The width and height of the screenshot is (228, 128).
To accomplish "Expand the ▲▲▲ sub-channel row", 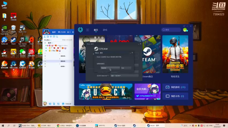I will 45,56.
